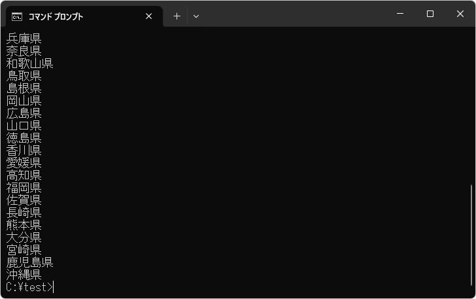Click empty title bar area beside dropdown
This screenshot has width=476, height=299.
[294, 14]
